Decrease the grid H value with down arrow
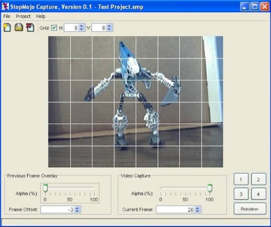Screen dimensions: 271x227 [81, 30]
